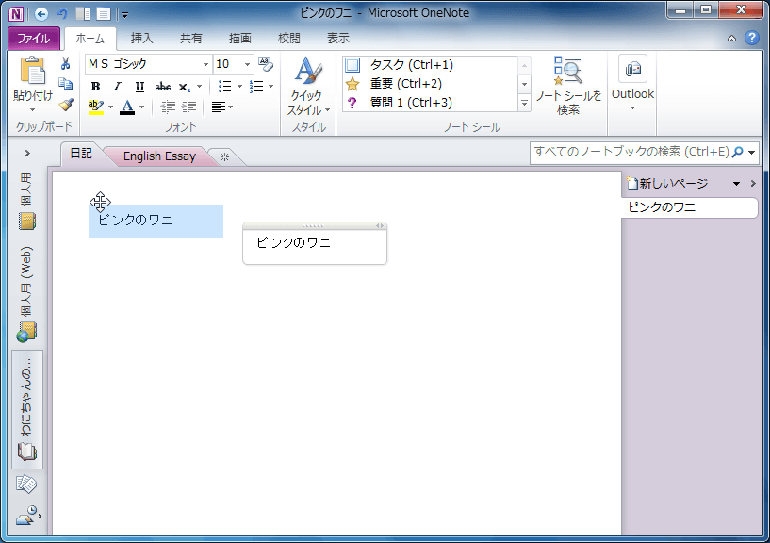
Task: Decrease indent of paragraph
Action: coord(168,107)
